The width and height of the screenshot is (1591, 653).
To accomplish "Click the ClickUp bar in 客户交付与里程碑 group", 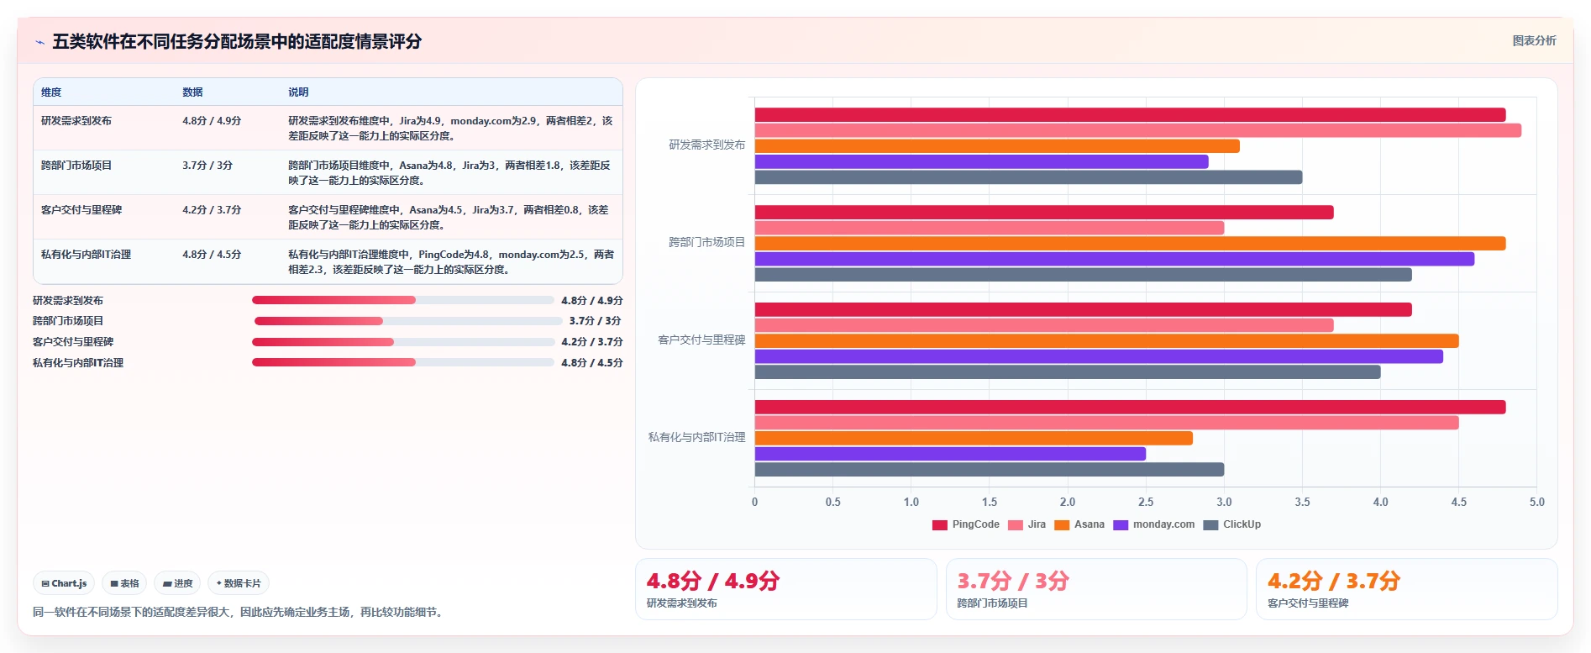I will click(x=1067, y=372).
